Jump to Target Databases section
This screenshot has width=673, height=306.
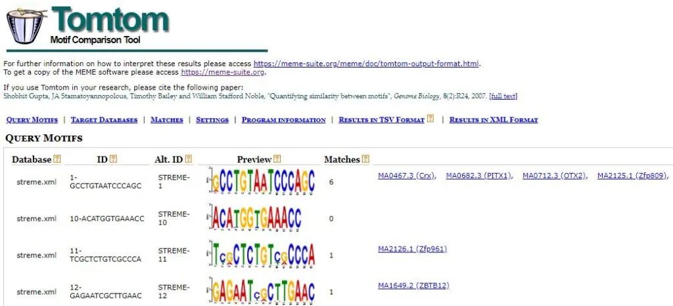click(x=104, y=120)
